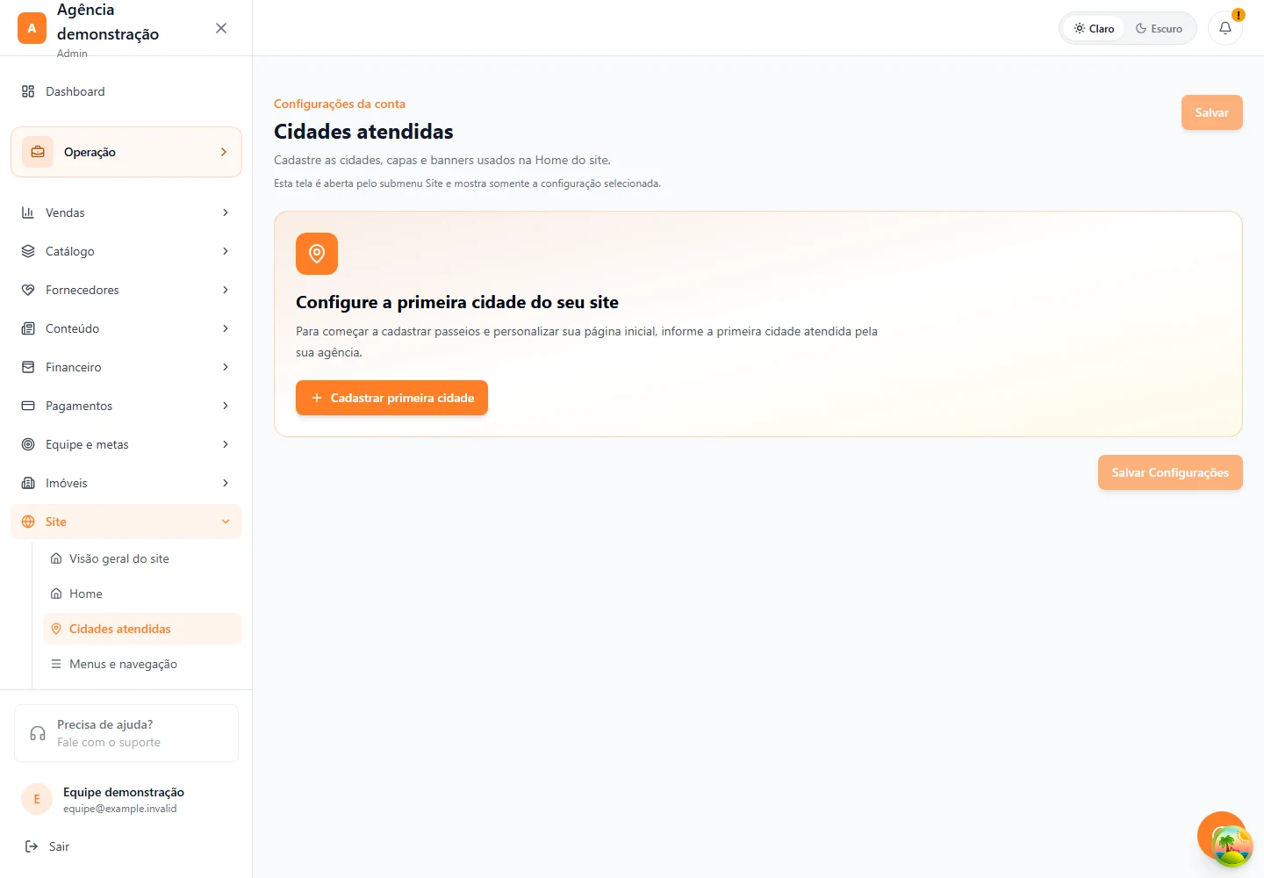Click the Site globe icon

(x=28, y=522)
